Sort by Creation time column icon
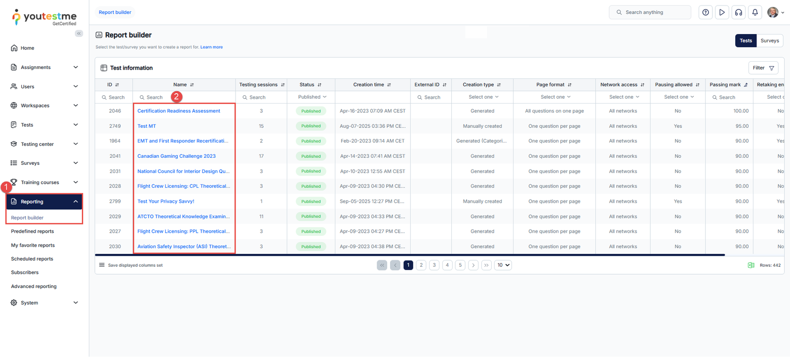The image size is (790, 357). tap(389, 85)
